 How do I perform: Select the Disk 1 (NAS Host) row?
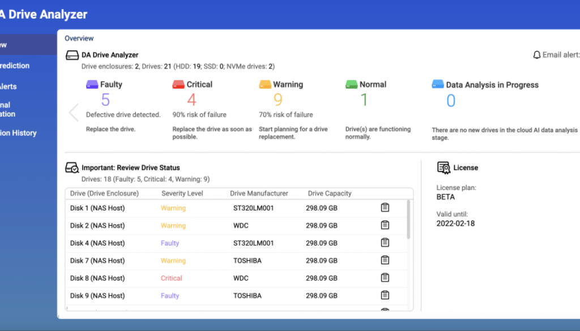pyautogui.click(x=236, y=208)
